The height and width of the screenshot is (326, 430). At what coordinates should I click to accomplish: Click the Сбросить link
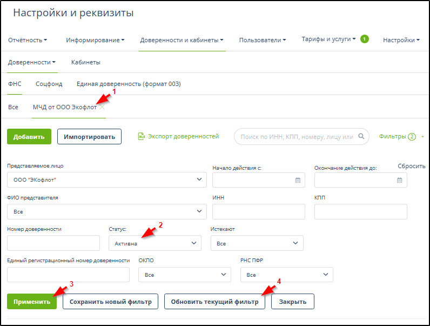tap(412, 166)
